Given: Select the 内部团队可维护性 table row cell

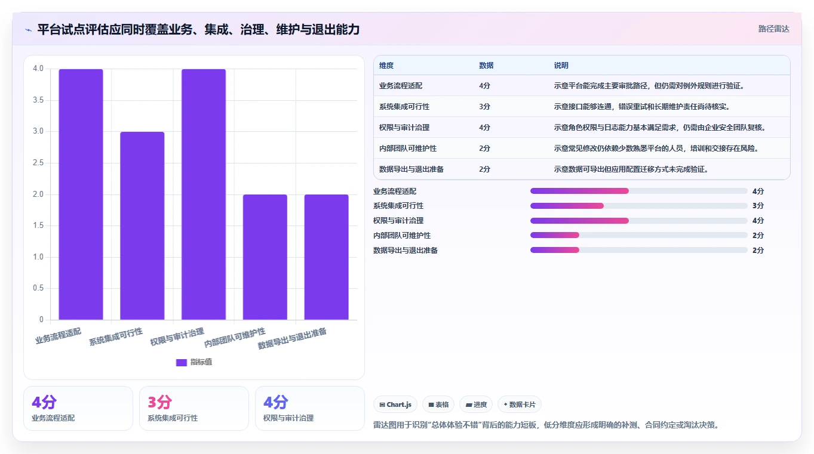Looking at the screenshot, I should tap(408, 149).
